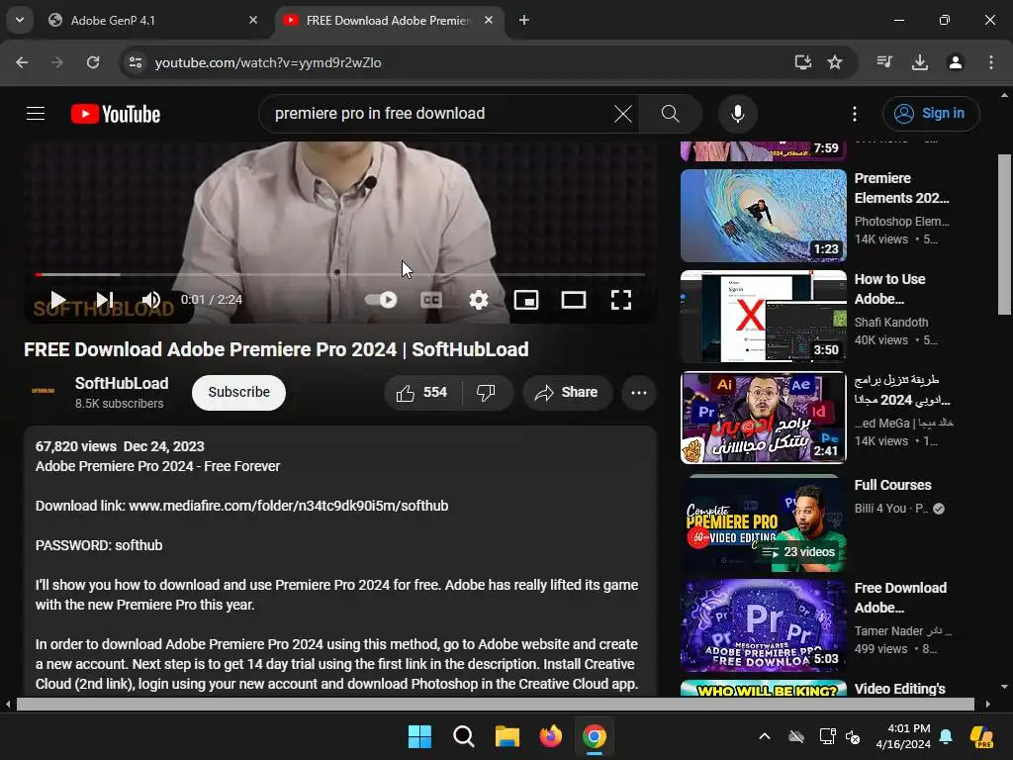The image size is (1013, 760).
Task: Skip to the next video
Action: [105, 299]
